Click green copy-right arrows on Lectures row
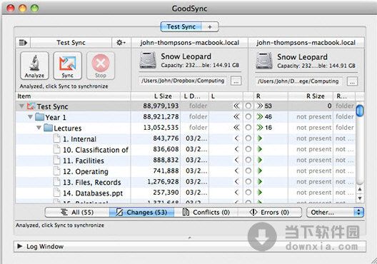Image resolution: width=377 pixels, height=264 pixels. click(x=260, y=128)
